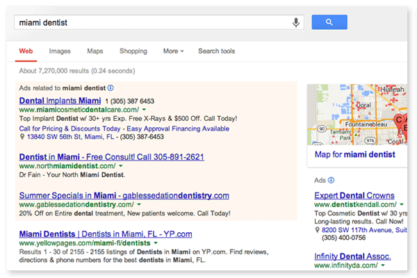The width and height of the screenshot is (417, 278).
Task: Click the blue magnifier search button
Action: (329, 22)
